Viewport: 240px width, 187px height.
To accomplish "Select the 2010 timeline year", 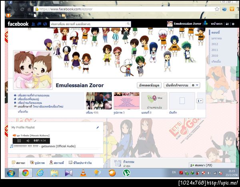I will (214, 56).
